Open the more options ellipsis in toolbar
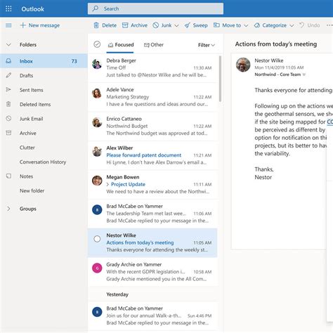333x333 pixels. click(329, 25)
